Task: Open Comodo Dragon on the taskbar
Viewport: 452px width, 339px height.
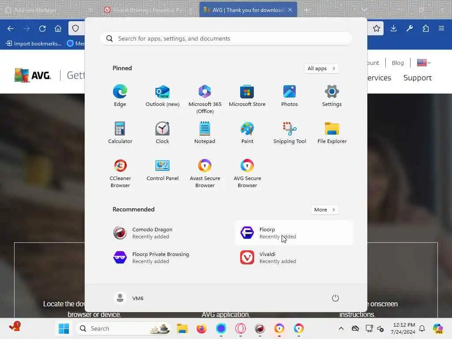Action: [x=260, y=328]
